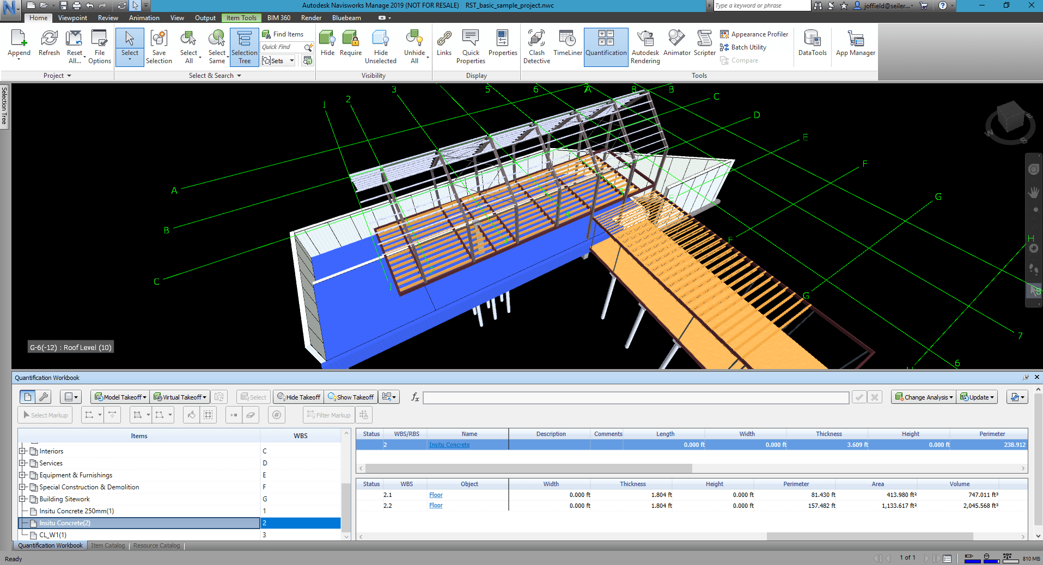Toggle Quick Properties display
The width and height of the screenshot is (1043, 565).
point(471,47)
